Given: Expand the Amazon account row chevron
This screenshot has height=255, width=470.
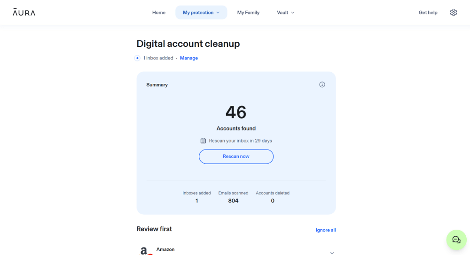Looking at the screenshot, I should pos(332,253).
